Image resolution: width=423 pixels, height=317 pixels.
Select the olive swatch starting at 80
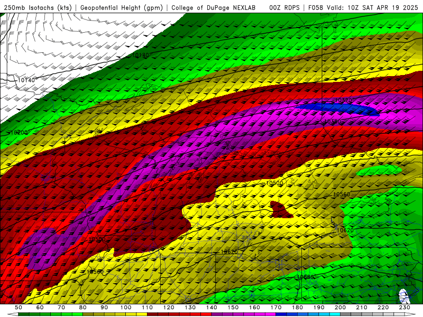(x=88, y=314)
